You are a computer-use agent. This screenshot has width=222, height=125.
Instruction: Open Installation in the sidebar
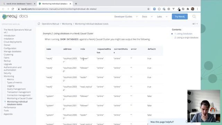click(x=9, y=39)
